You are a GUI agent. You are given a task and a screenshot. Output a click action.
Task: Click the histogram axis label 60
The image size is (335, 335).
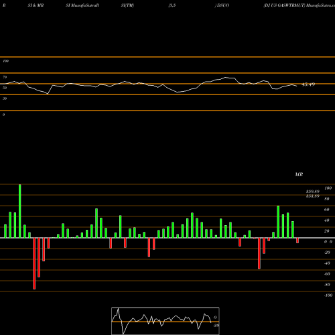click(x=326, y=210)
